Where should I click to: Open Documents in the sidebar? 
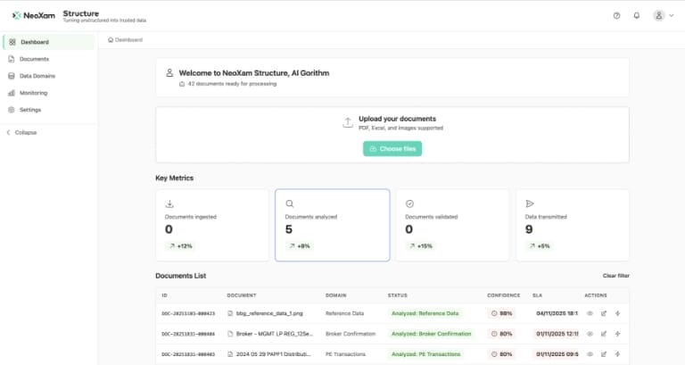pyautogui.click(x=34, y=59)
